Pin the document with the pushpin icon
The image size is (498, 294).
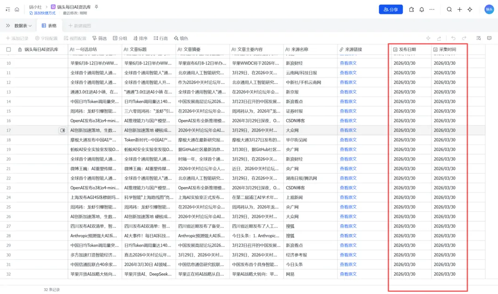[x=96, y=6]
